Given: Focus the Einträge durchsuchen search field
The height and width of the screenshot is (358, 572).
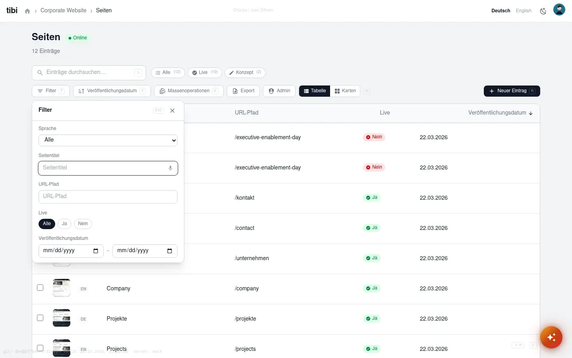Looking at the screenshot, I should click(89, 73).
